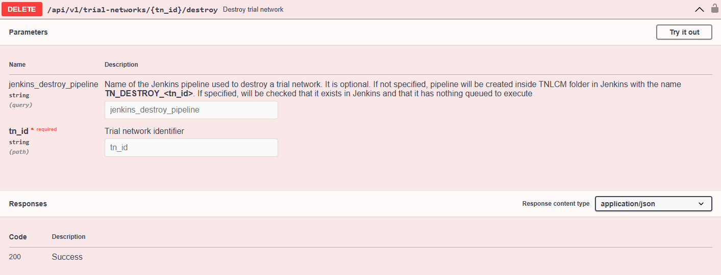Click the red DELETE method badge
Viewport: 721px width, 275px height.
coord(21,9)
